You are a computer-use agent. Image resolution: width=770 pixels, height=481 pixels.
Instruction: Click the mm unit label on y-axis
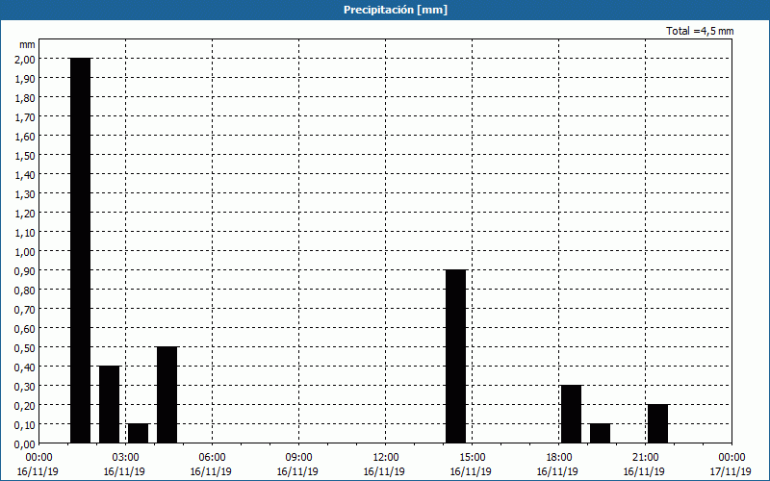click(x=28, y=44)
